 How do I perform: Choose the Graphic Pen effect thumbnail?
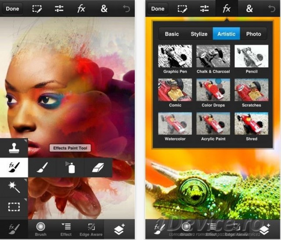175,58
